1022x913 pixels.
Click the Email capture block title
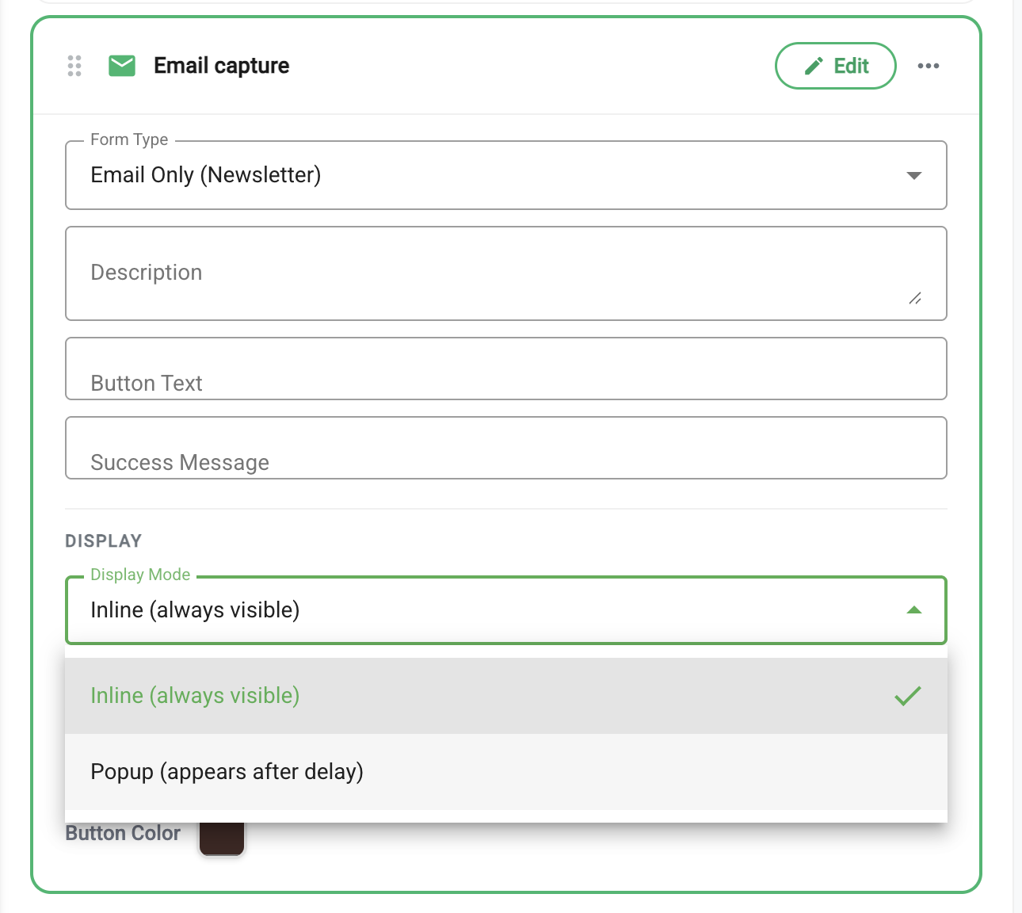pyautogui.click(x=221, y=66)
